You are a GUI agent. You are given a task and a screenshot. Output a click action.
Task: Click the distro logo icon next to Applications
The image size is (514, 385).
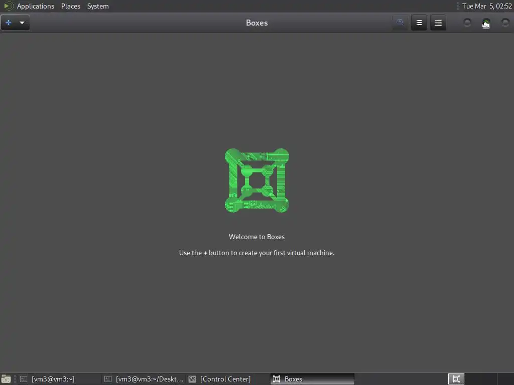(x=8, y=6)
